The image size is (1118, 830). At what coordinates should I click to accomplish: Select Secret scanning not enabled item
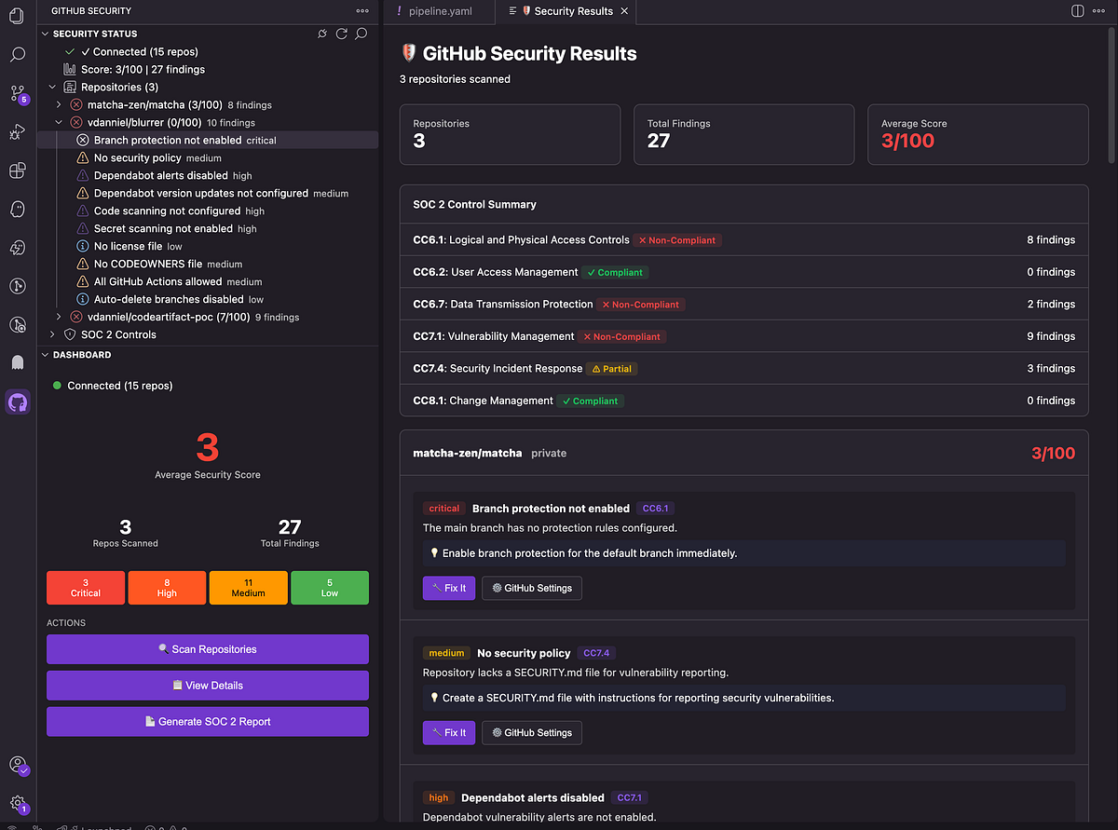[x=209, y=228]
